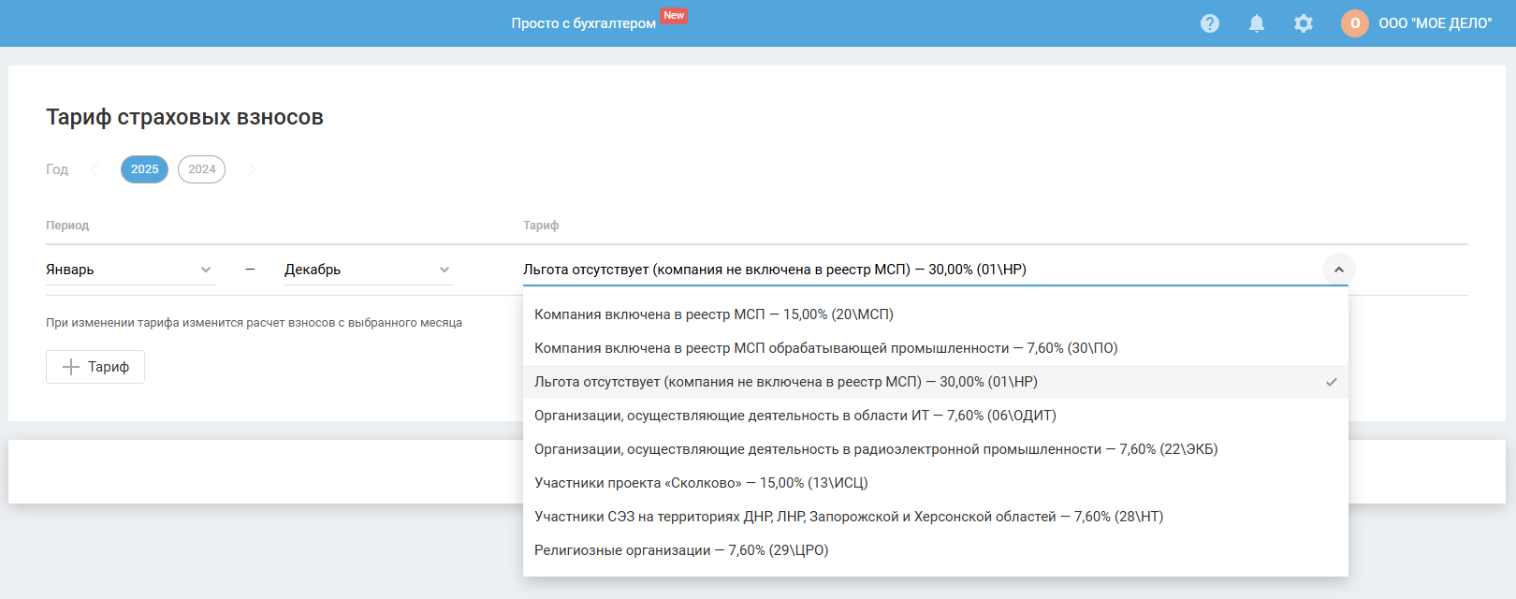Switch to year 2024

coord(201,169)
